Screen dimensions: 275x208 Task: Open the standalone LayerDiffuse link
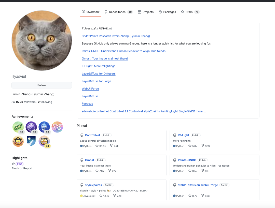[x=90, y=96]
